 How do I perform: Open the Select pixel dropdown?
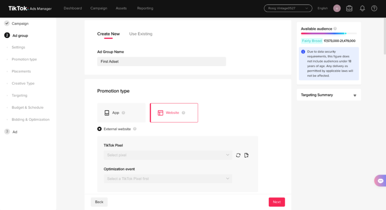point(168,155)
